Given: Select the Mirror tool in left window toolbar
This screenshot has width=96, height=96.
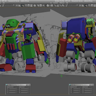Looking at the screenshot, I should pyautogui.click(x=17, y=5).
